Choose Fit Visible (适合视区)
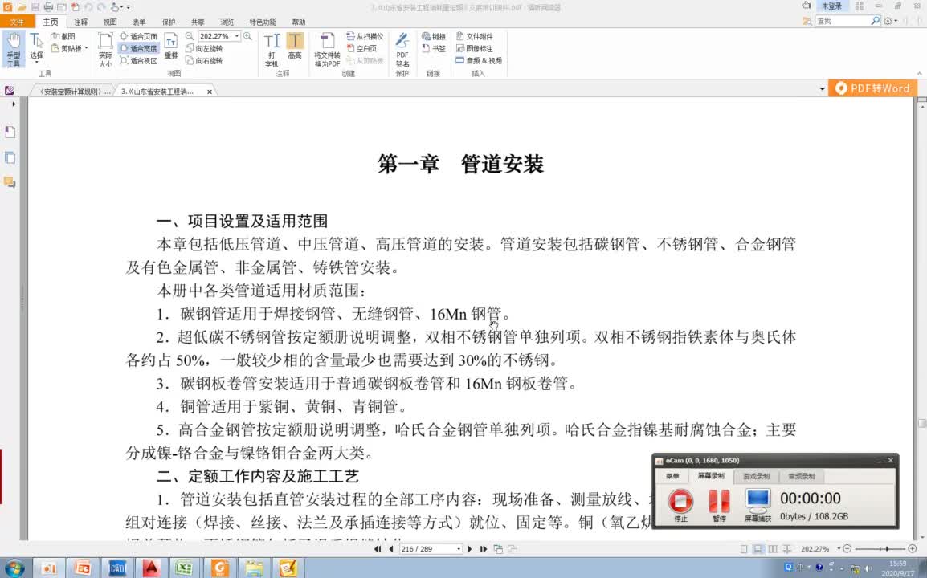This screenshot has width=927, height=578. (x=138, y=61)
